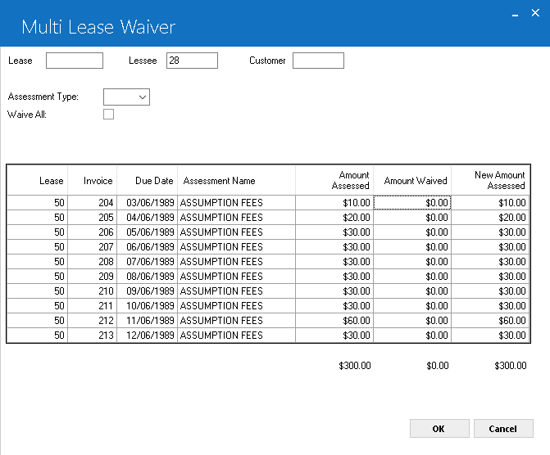Screen dimensions: 550x455
Task: Click the $0.00 Amount Waived total
Action: coord(438,366)
